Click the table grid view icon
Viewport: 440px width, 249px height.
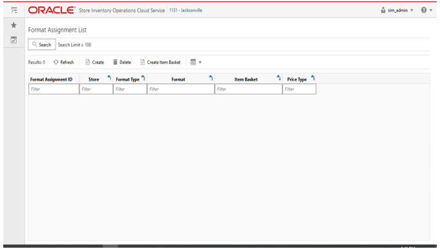[x=193, y=62]
